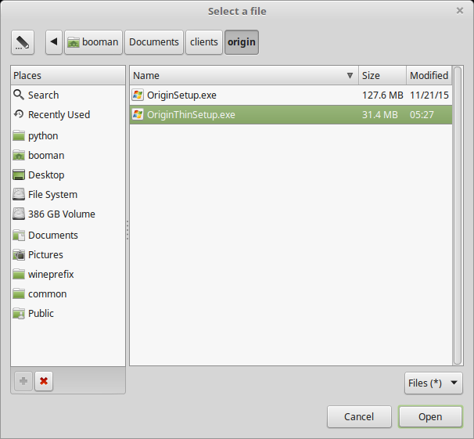Screen dimensions: 474x439
Task: Click the magnifier icon beside Search
Action: [19, 95]
